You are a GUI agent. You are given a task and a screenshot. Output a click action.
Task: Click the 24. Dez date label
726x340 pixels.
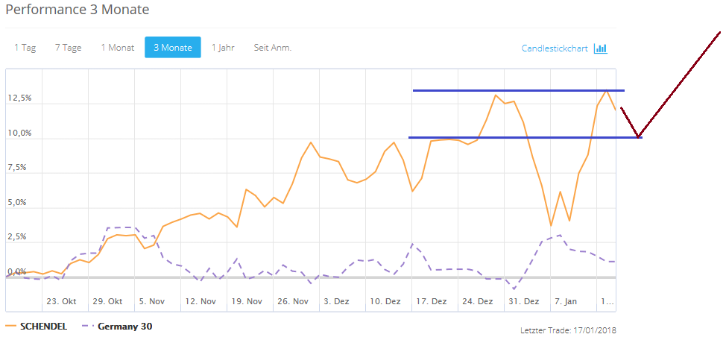pyautogui.click(x=477, y=302)
